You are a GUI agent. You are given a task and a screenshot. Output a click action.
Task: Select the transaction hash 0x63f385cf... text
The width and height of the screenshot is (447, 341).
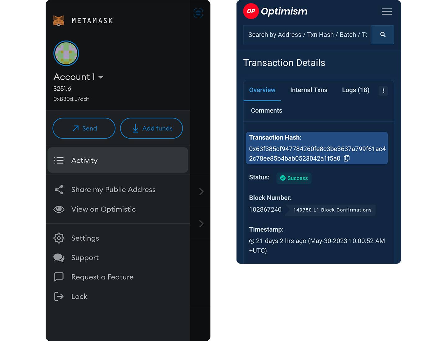[x=317, y=154]
